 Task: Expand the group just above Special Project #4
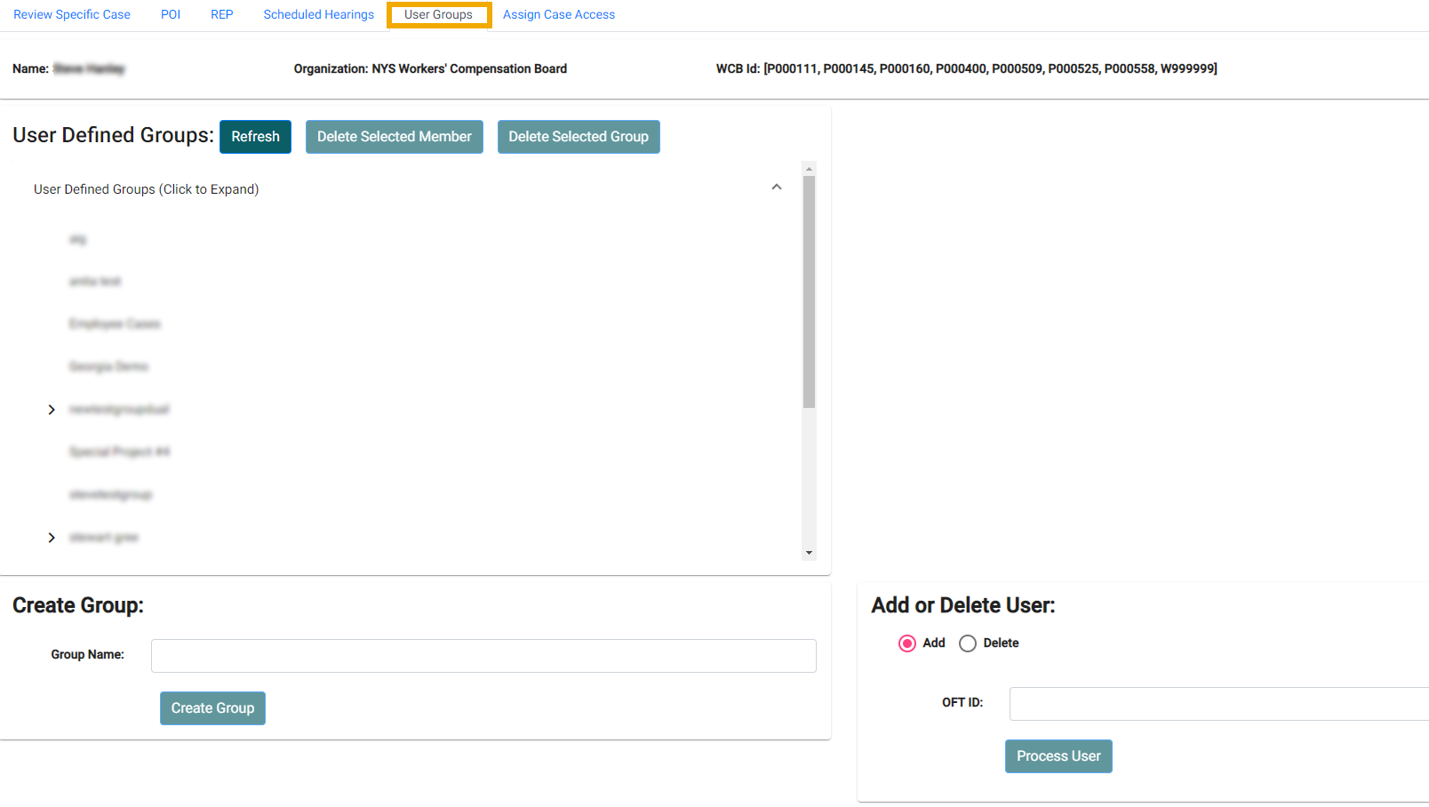[x=52, y=410]
